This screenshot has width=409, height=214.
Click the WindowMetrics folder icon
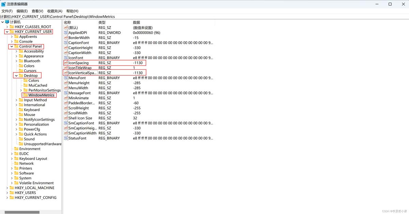click(26, 95)
